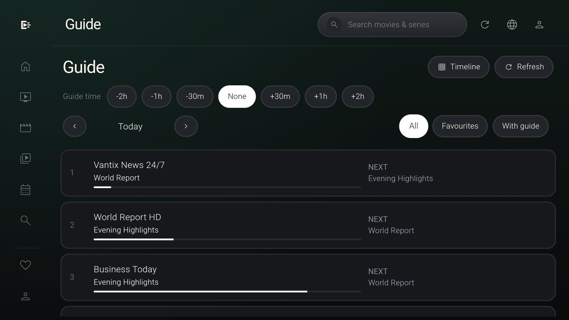Filter channels by Favourites
The width and height of the screenshot is (569, 320).
[460, 126]
